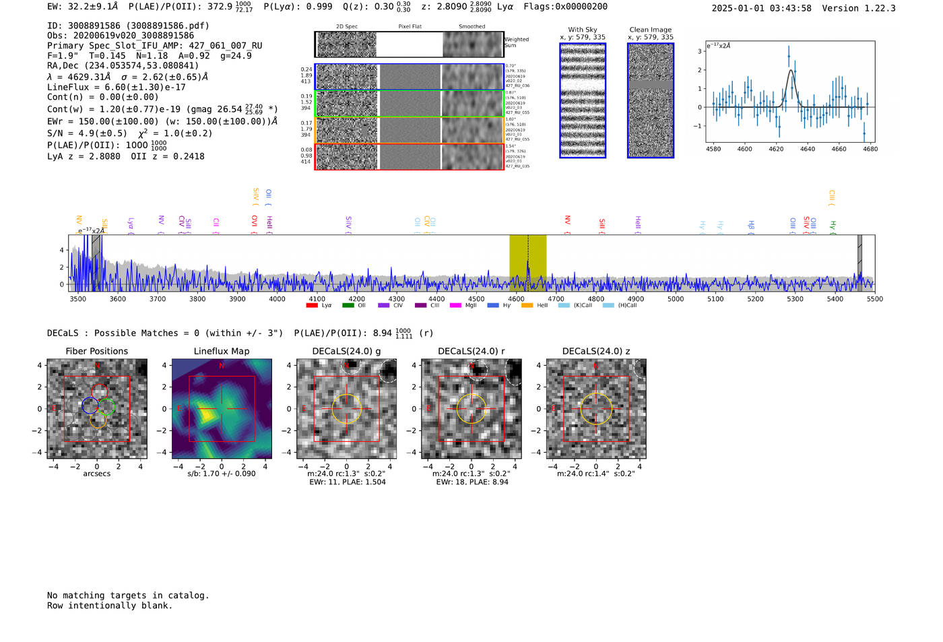Select the red-bordered fiber 2D spectrum row

[409, 156]
